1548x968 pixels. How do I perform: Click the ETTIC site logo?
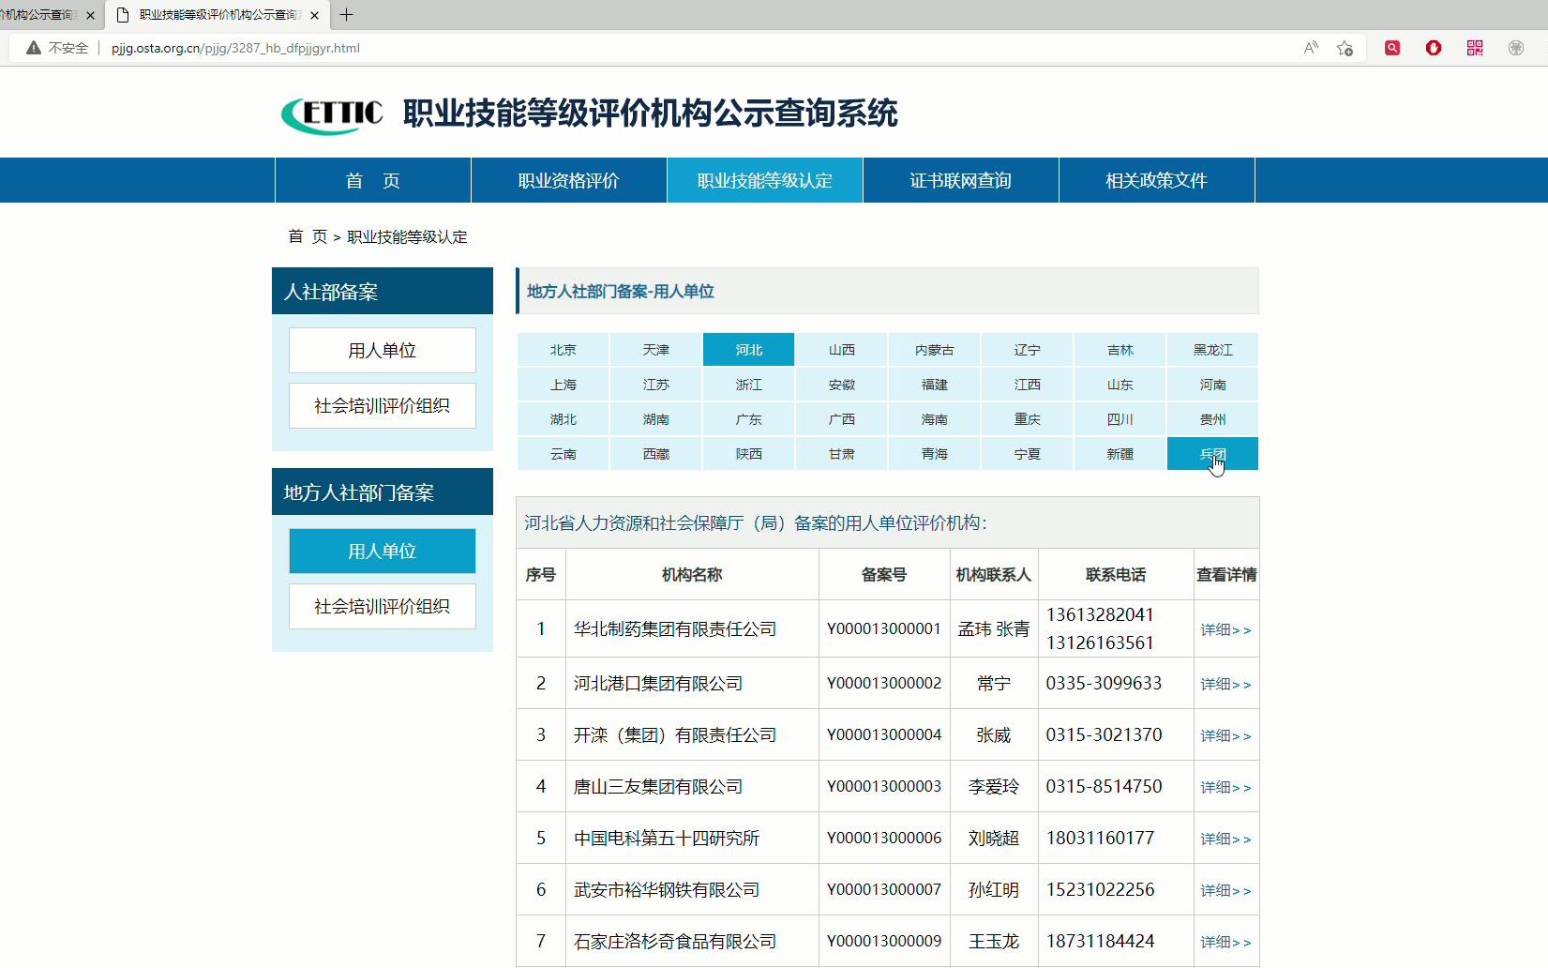click(x=332, y=114)
